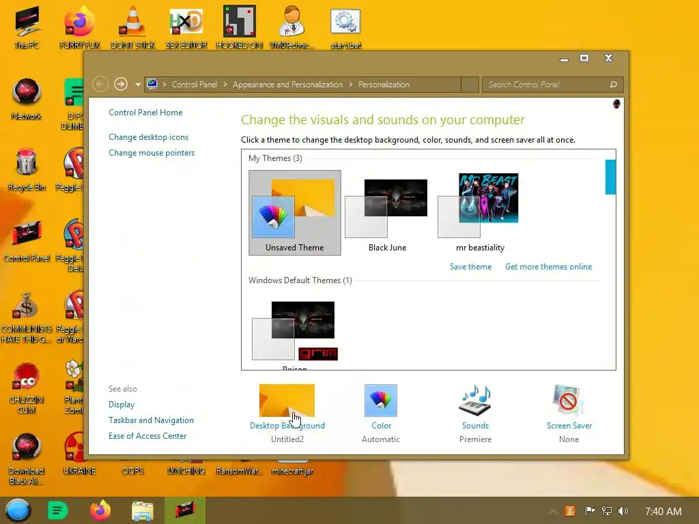Click the Start orb on the taskbar

coord(18,510)
